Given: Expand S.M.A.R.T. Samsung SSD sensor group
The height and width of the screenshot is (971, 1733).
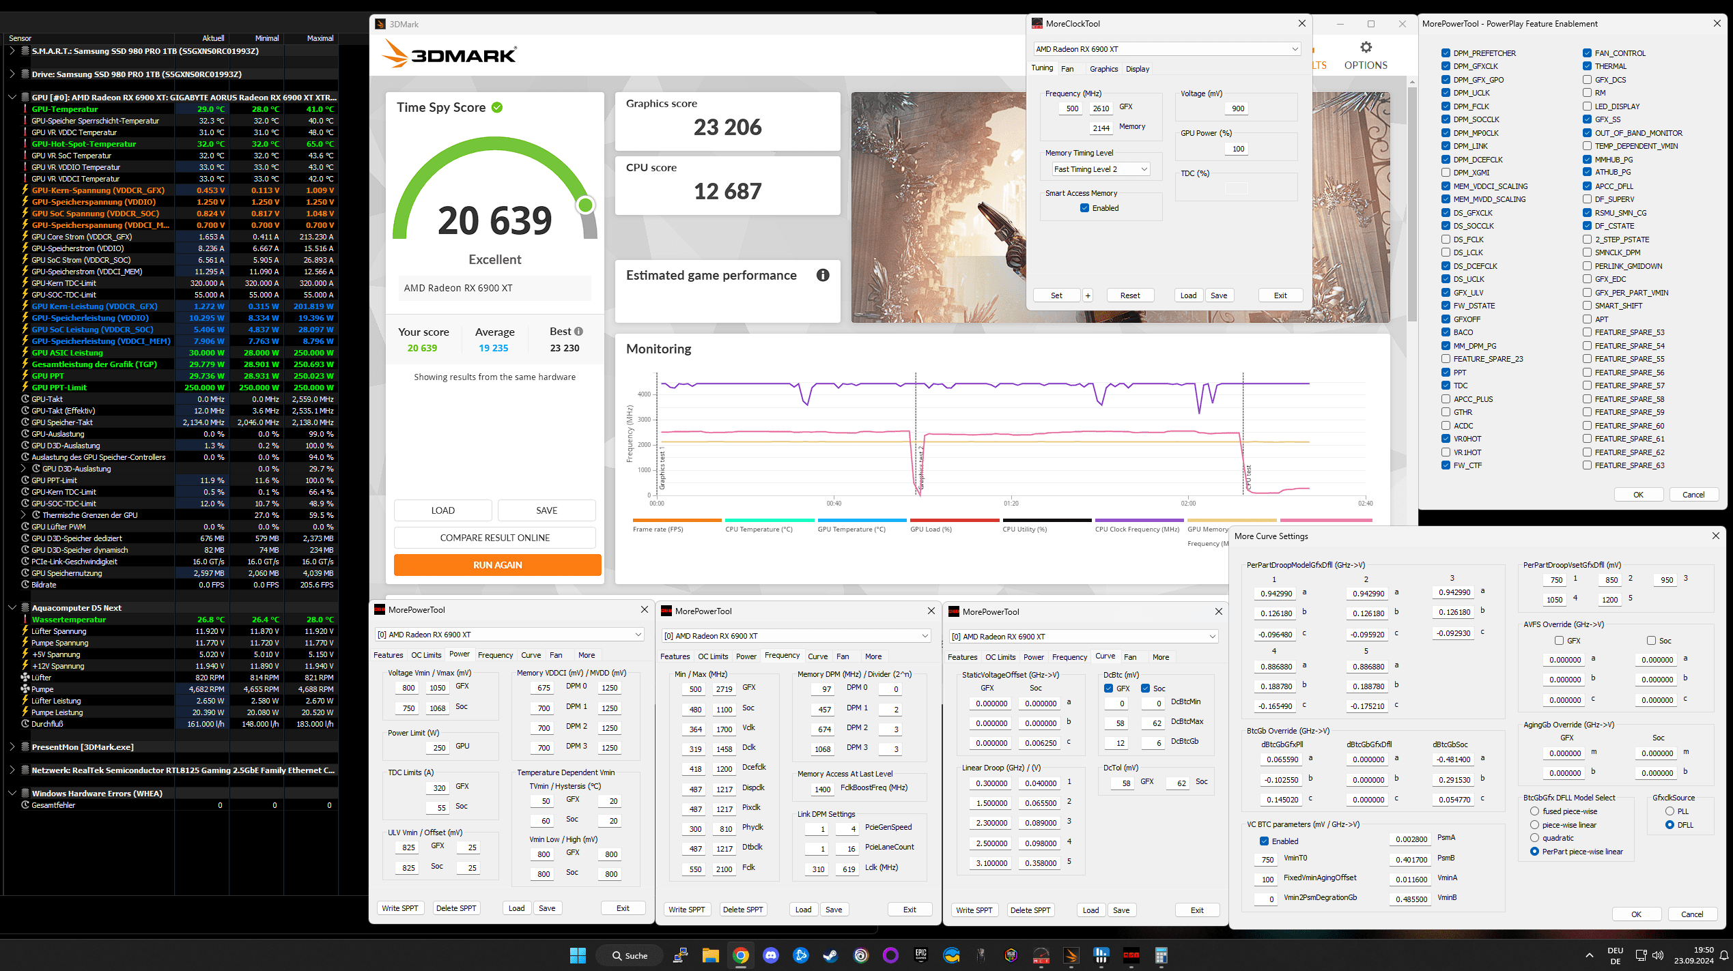Looking at the screenshot, I should pos(12,51).
